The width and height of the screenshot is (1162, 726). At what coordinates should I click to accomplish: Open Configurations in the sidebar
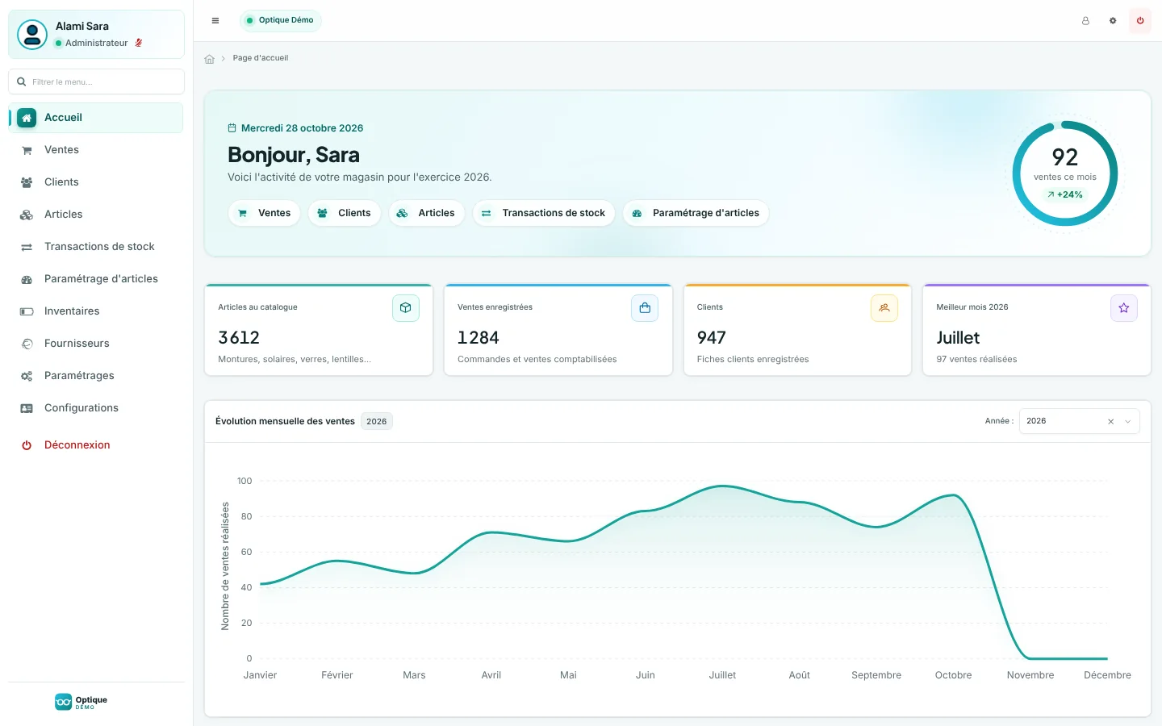[x=96, y=408]
